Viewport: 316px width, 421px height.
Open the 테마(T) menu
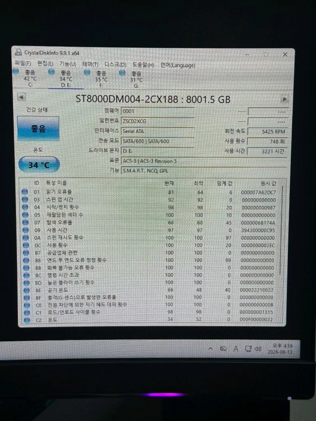click(x=90, y=64)
